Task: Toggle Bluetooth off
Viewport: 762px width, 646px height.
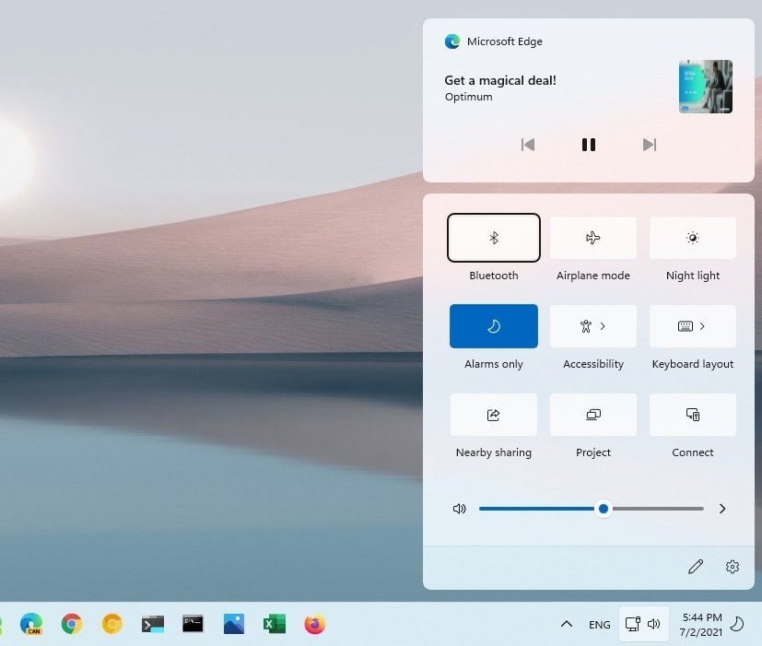Action: pyautogui.click(x=494, y=237)
